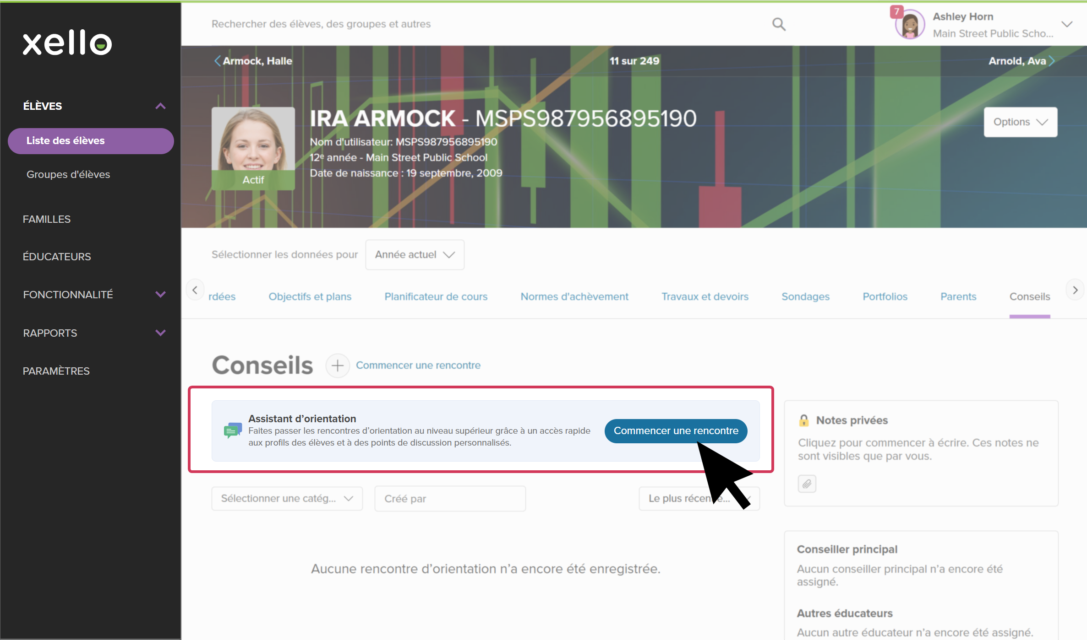This screenshot has width=1087, height=640.
Task: Open PARAMÈTRES in the sidebar
Action: pyautogui.click(x=56, y=371)
